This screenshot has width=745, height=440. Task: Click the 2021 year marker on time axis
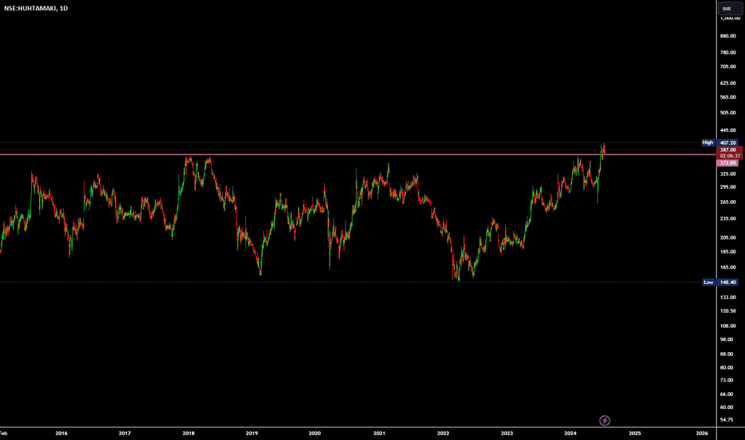pyautogui.click(x=379, y=434)
